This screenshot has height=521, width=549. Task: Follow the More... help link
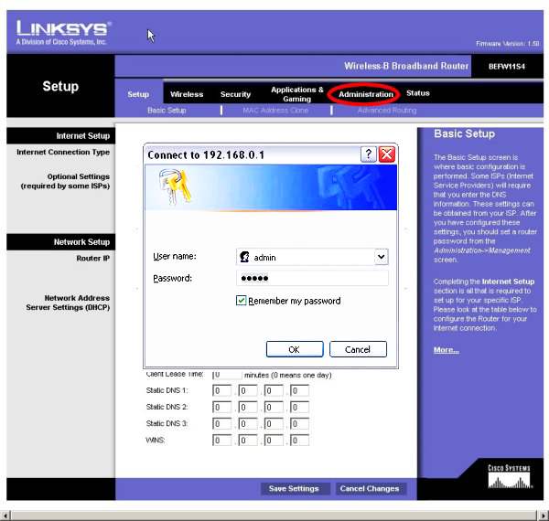tap(447, 350)
